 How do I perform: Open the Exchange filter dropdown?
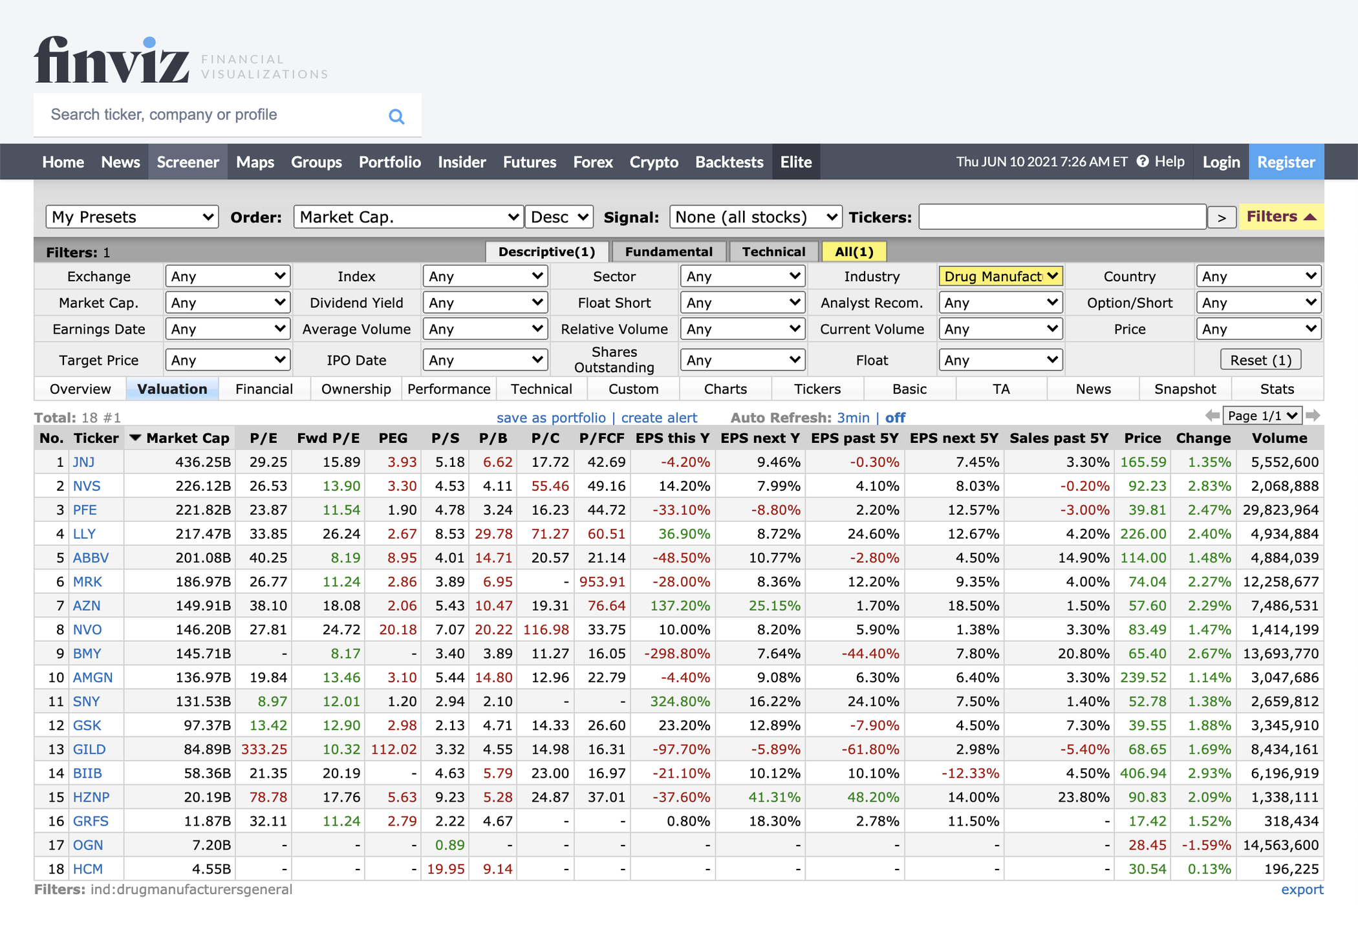tap(228, 276)
